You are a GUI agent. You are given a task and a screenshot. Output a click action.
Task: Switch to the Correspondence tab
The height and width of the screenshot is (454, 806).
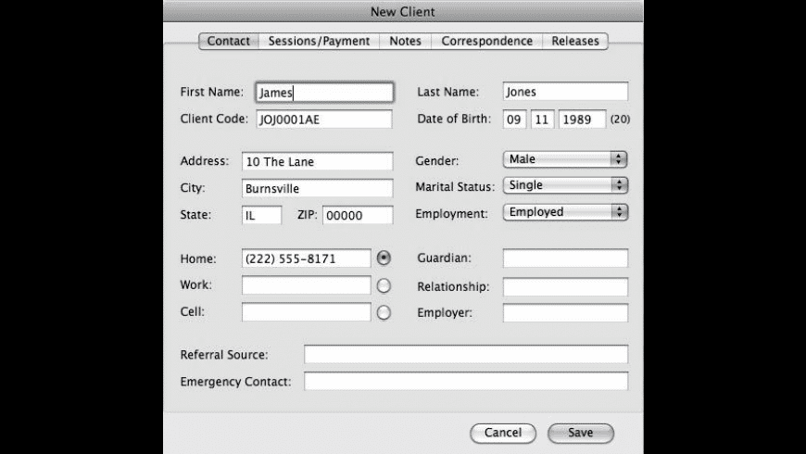pyautogui.click(x=486, y=41)
